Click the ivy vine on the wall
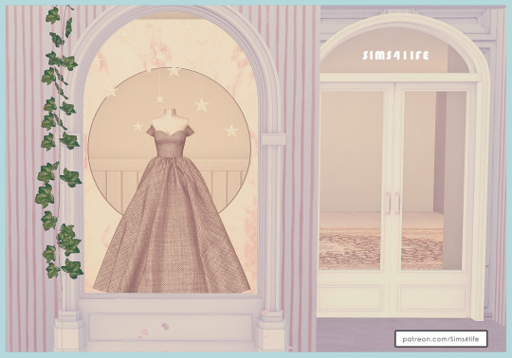 (59, 143)
